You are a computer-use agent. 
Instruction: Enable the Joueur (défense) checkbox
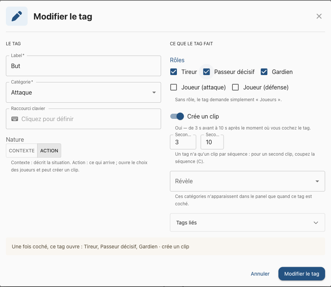coord(235,87)
